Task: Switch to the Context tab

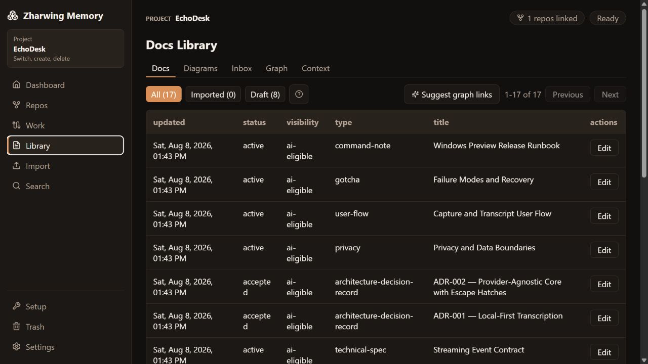Action: click(x=315, y=68)
